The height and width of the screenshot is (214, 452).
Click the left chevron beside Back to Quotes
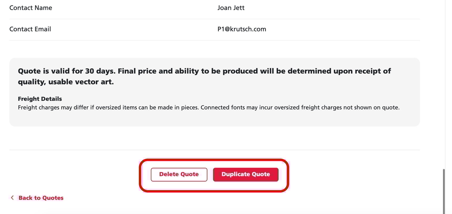point(12,198)
